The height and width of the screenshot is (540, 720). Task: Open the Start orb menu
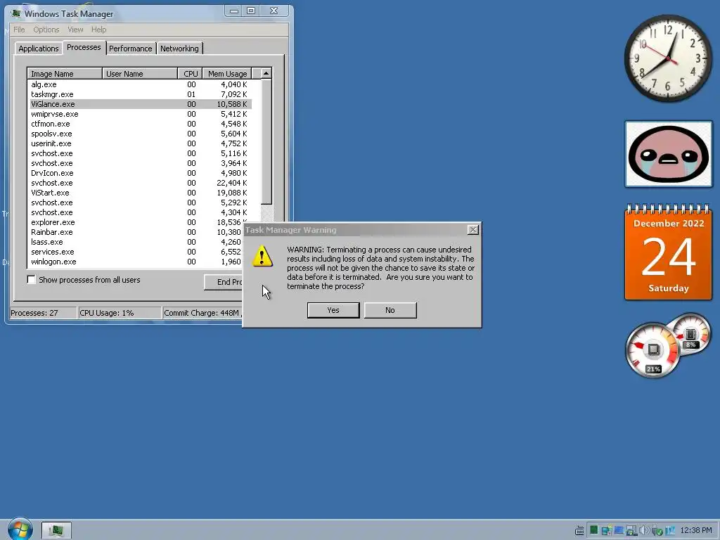[x=20, y=529]
